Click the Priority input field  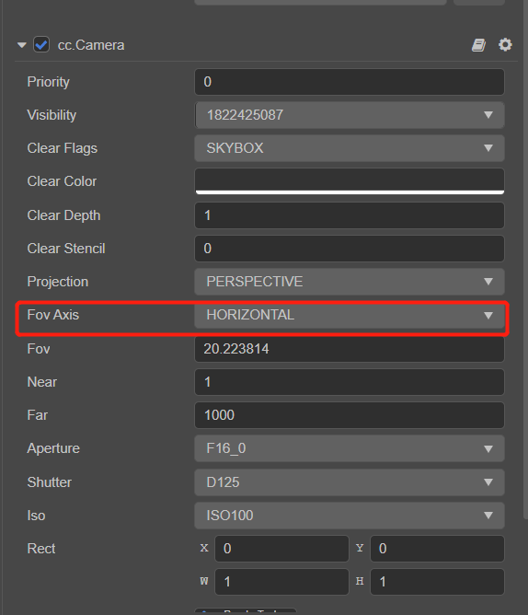pyautogui.click(x=350, y=82)
